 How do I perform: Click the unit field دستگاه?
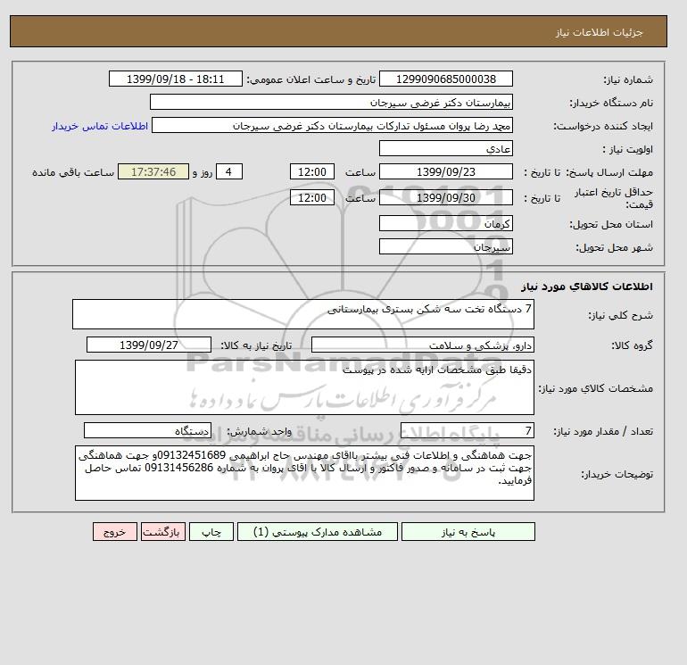[x=147, y=430]
